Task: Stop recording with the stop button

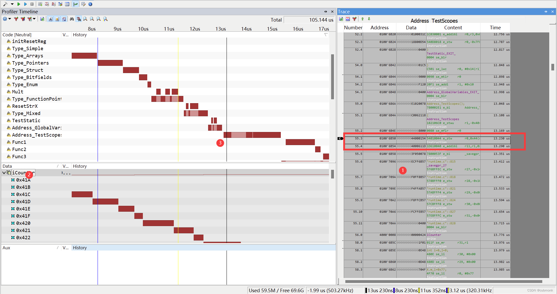Action: click(x=32, y=4)
